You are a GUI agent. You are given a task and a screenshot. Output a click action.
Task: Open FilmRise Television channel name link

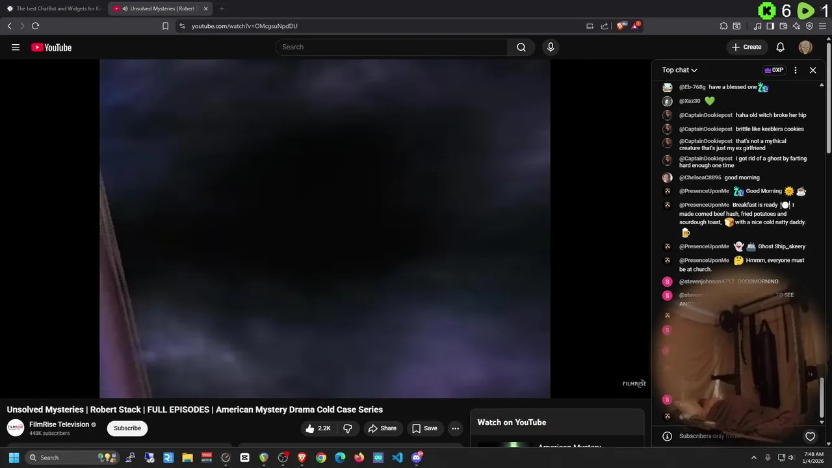point(59,424)
